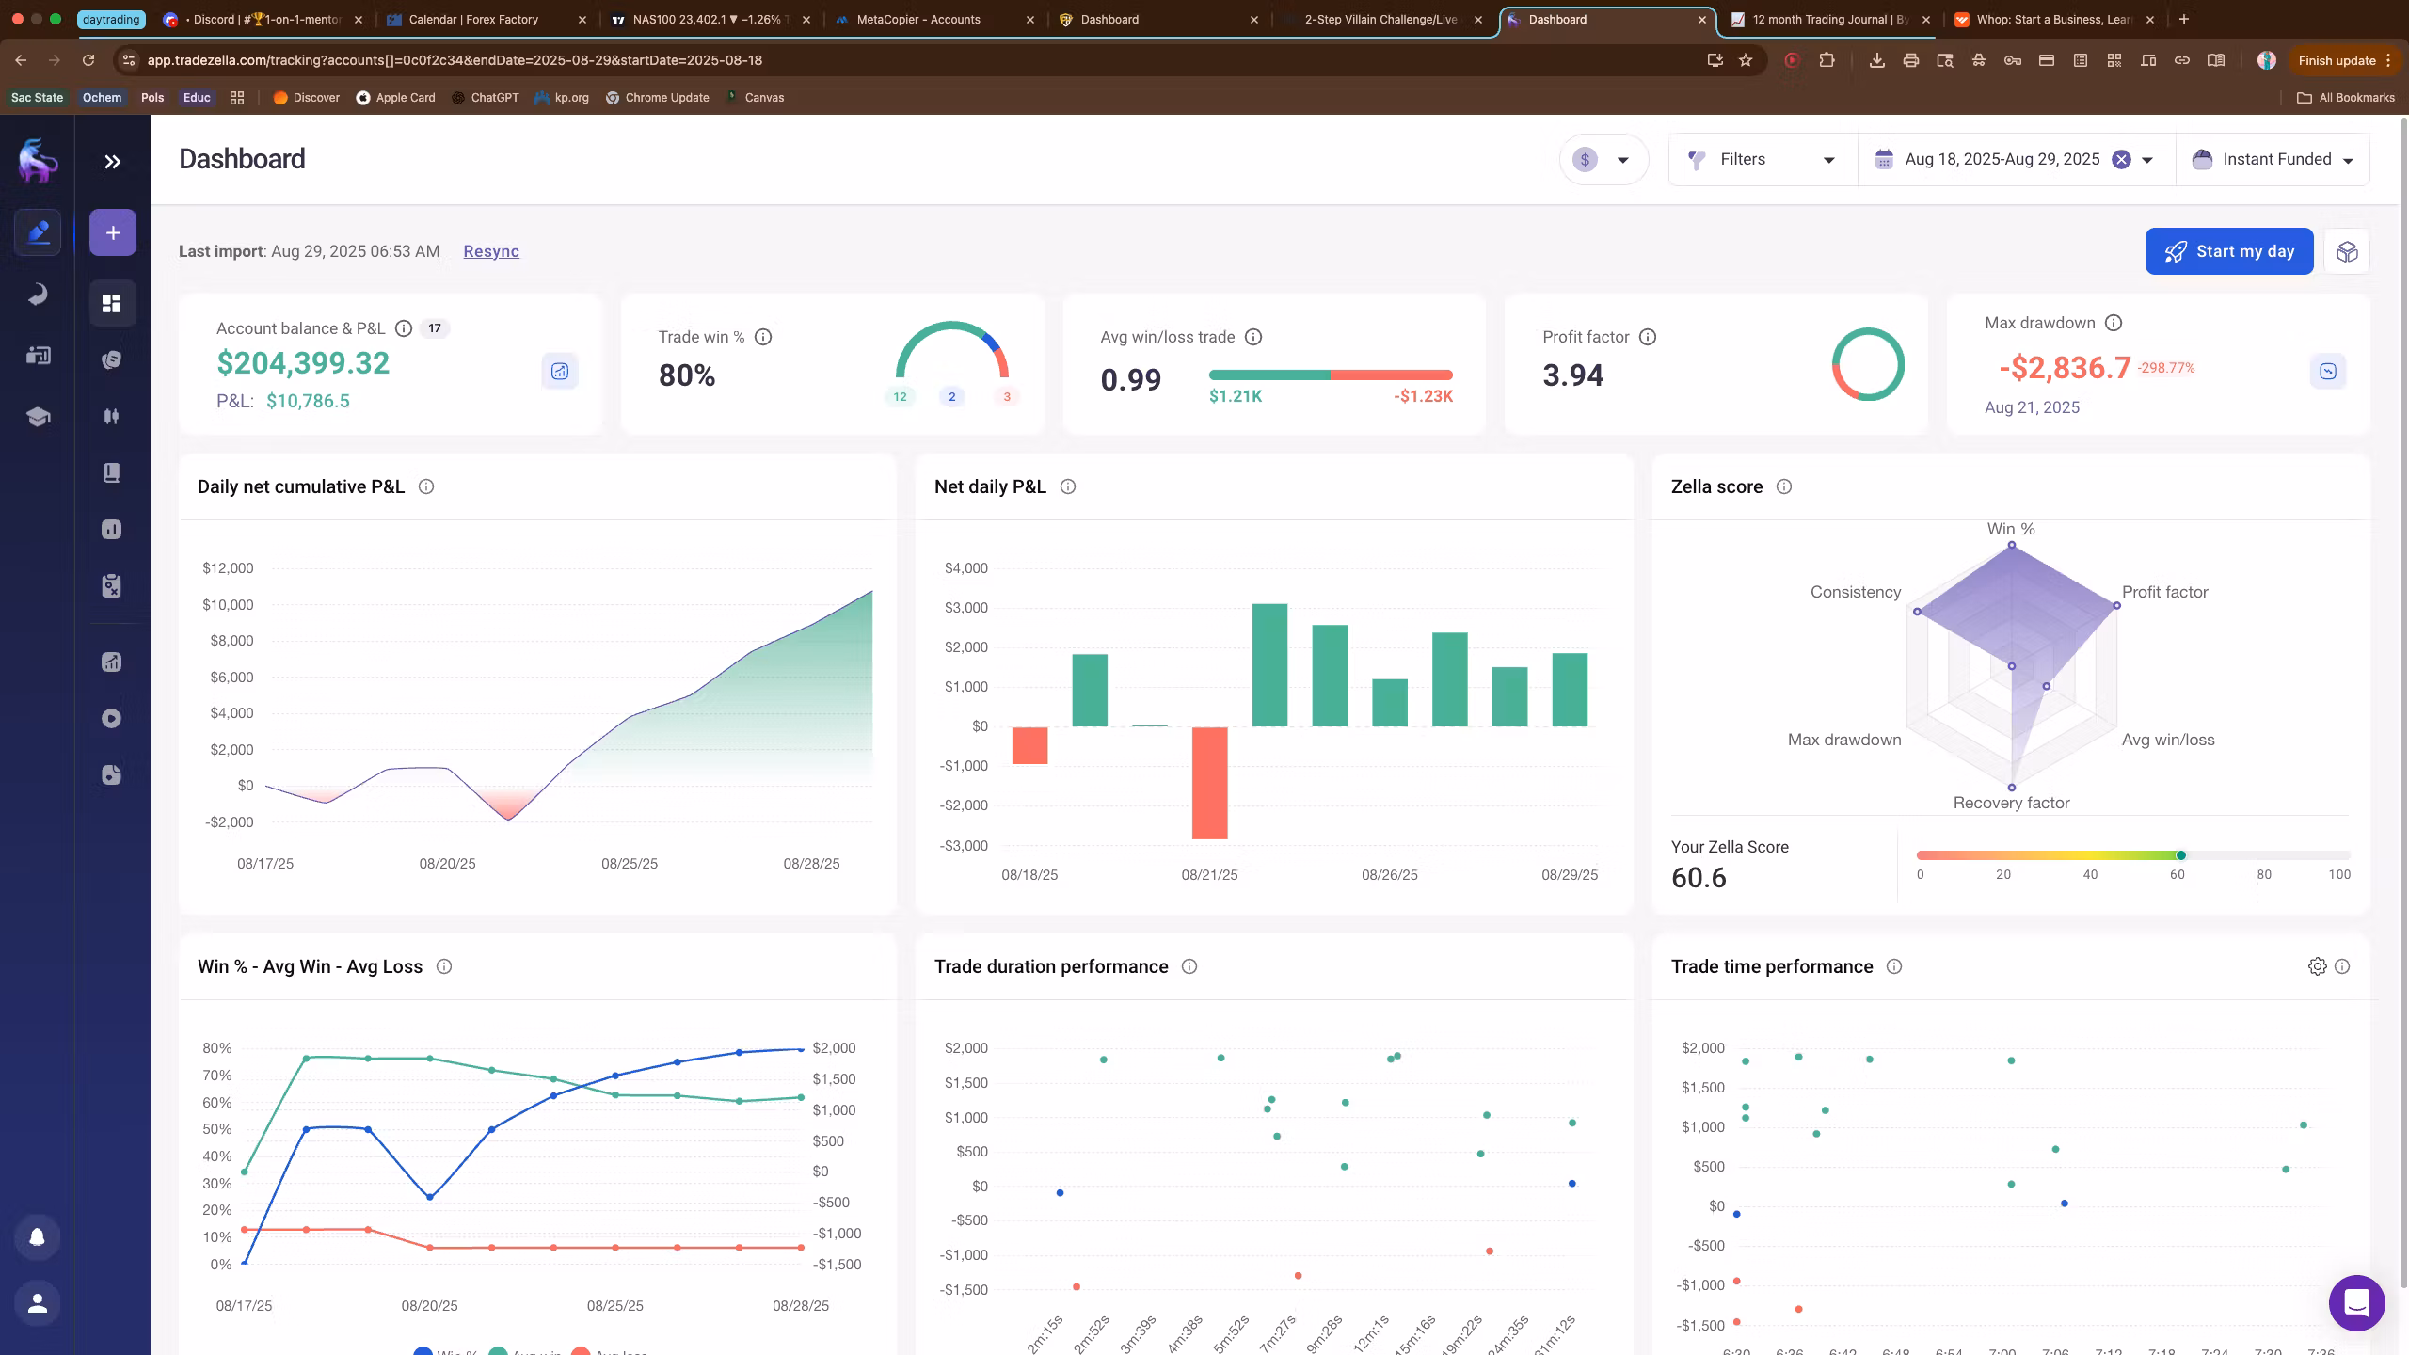This screenshot has height=1355, width=2409.
Task: Click the Zella score slider marker
Action: [x=2181, y=855]
